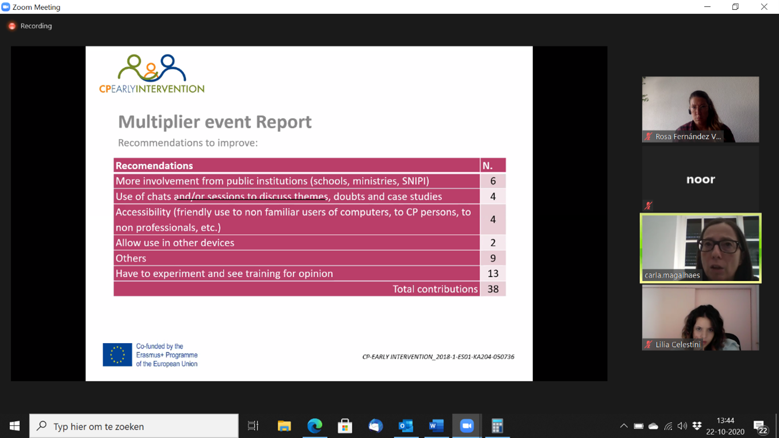The width and height of the screenshot is (779, 438).
Task: Open the Wi-Fi network tray icon
Action: click(x=668, y=426)
